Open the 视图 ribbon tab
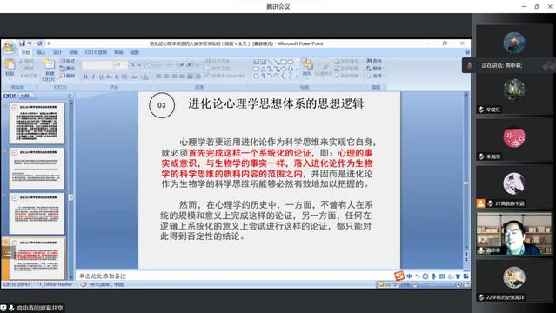The image size is (556, 313). tap(134, 52)
